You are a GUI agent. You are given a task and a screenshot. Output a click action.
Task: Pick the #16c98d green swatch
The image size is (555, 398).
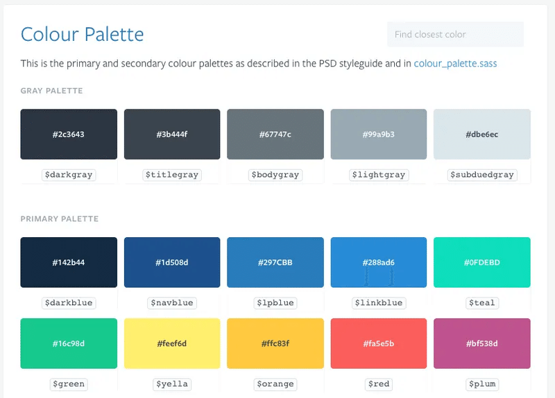click(69, 343)
